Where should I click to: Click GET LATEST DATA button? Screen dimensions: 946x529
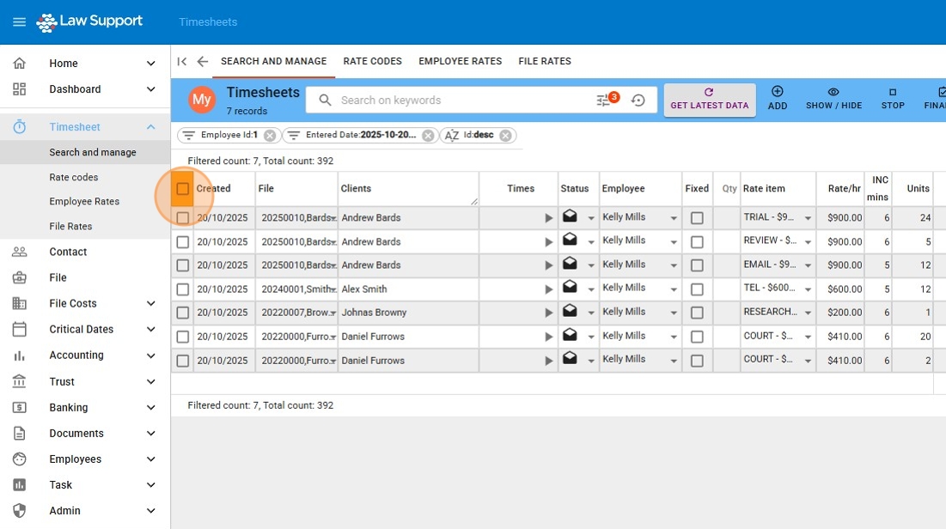pyautogui.click(x=709, y=100)
